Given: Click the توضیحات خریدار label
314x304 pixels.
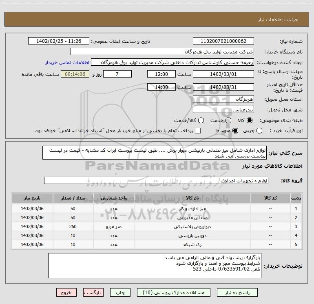Looking at the screenshot, I should 283,266.
